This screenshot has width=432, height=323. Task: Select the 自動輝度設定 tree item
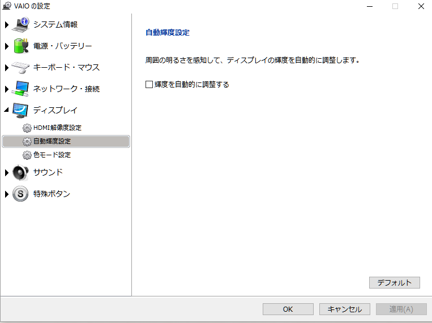[x=66, y=141]
